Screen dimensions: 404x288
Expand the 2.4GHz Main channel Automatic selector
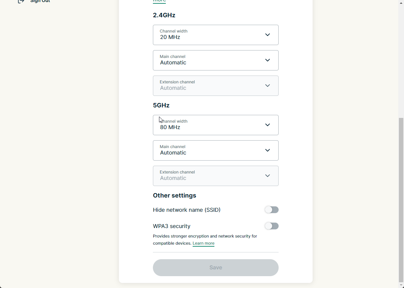215,60
